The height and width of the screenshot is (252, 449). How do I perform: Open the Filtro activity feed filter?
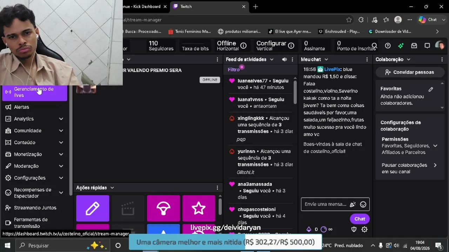point(234,70)
